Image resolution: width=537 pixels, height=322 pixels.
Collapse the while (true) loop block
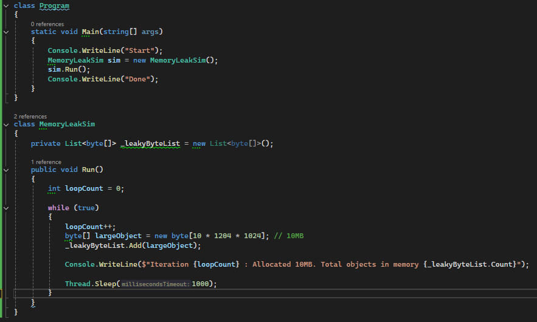5,208
